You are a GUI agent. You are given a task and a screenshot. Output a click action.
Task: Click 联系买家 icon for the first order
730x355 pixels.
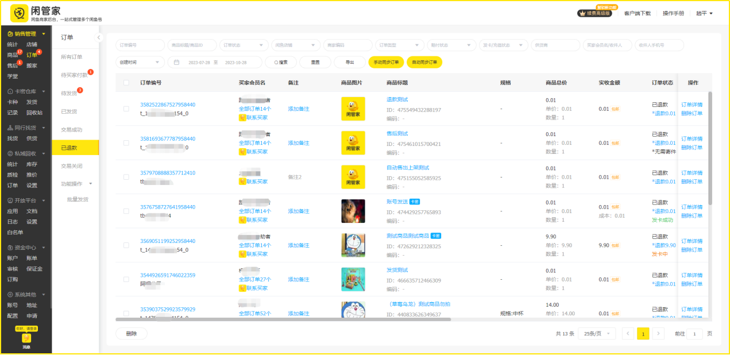coord(242,118)
